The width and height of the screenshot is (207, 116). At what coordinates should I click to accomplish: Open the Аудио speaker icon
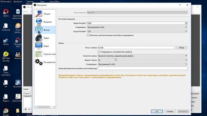(39, 38)
